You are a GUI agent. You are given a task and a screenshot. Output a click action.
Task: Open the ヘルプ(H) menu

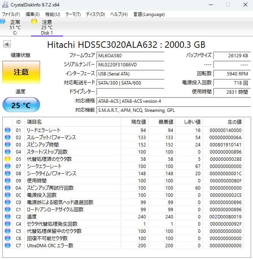point(119,14)
